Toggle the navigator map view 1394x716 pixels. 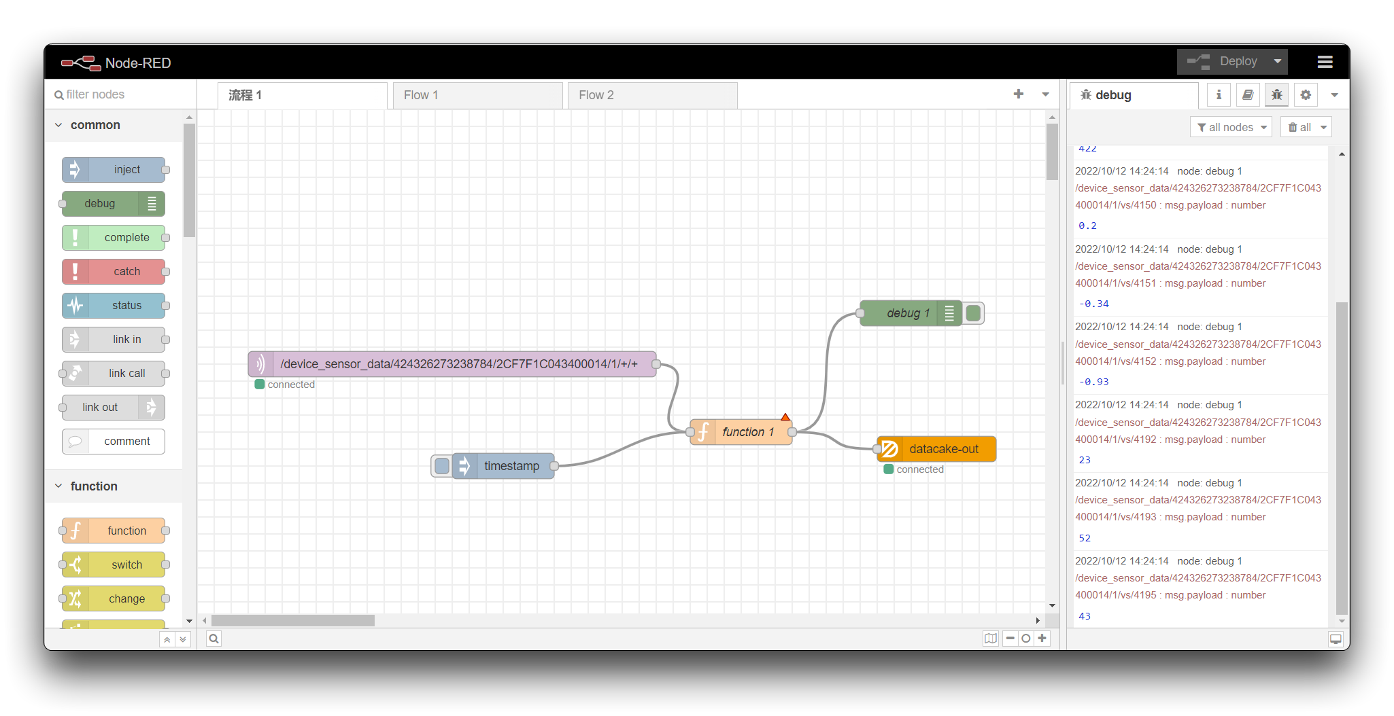991,639
